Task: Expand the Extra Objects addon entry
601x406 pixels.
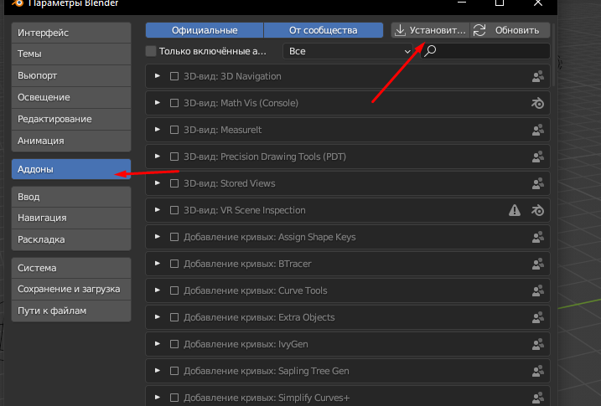Action: point(158,317)
